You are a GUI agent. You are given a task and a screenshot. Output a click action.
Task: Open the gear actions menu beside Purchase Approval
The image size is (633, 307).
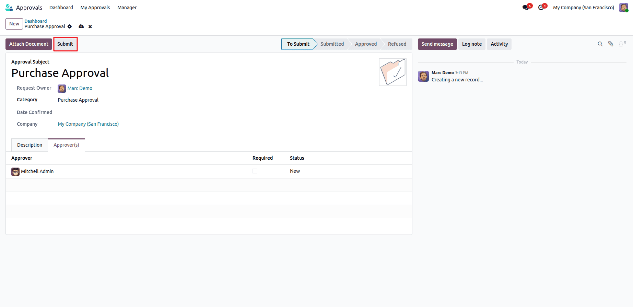pos(70,26)
